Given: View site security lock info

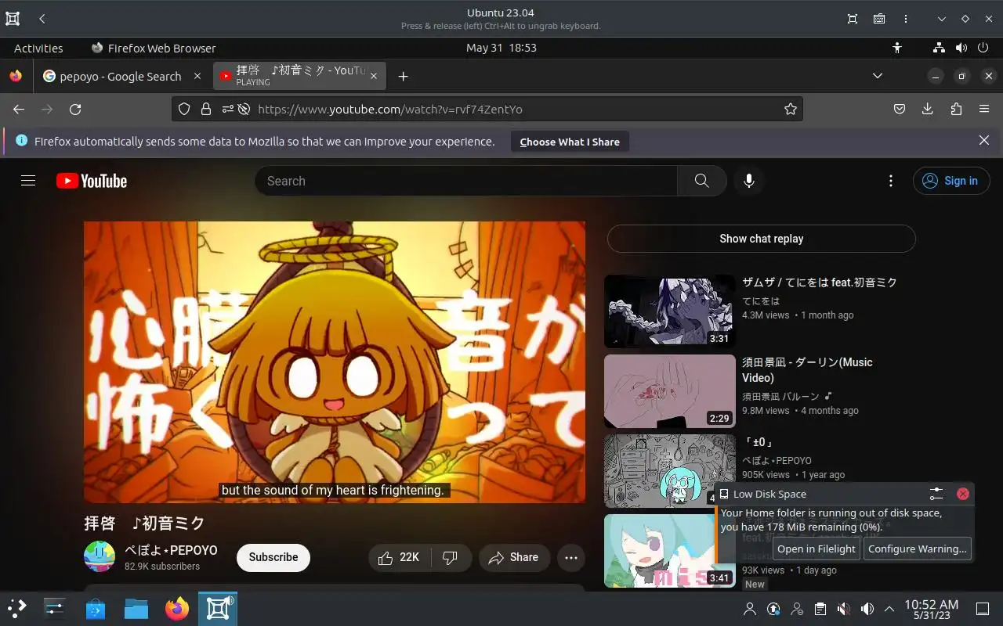Looking at the screenshot, I should click(206, 109).
